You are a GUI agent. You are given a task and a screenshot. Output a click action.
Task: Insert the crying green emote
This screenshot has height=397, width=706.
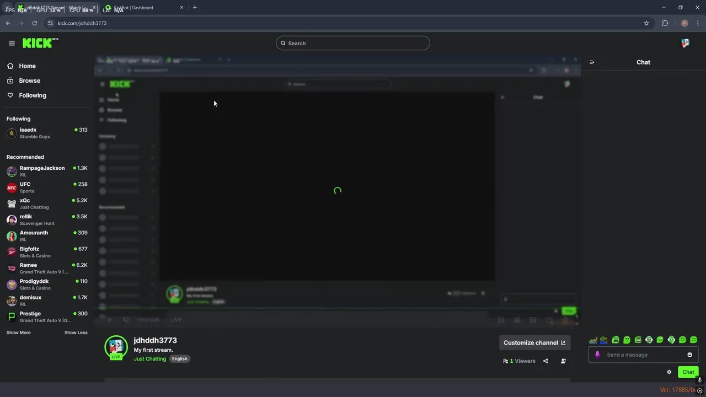tap(616, 340)
